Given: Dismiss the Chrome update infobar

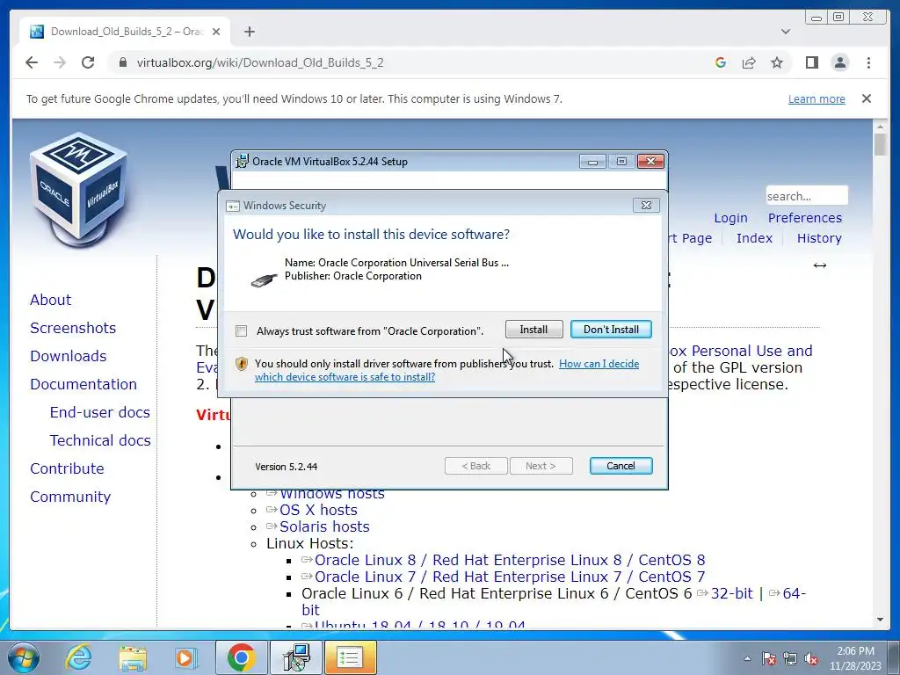Looking at the screenshot, I should point(867,98).
